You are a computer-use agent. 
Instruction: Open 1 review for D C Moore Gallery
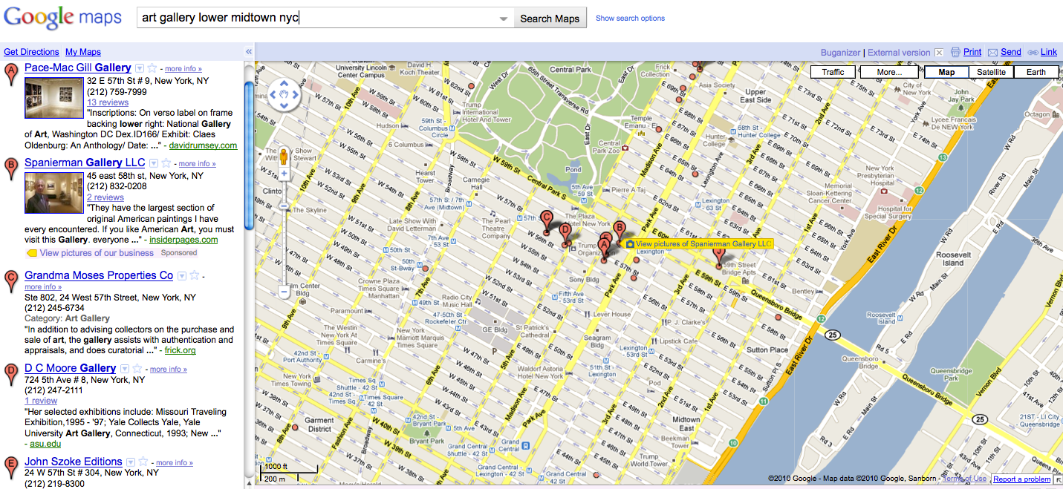(x=41, y=401)
